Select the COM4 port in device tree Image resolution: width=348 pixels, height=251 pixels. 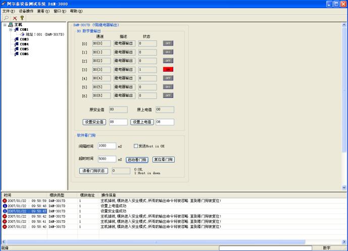[x=24, y=44]
